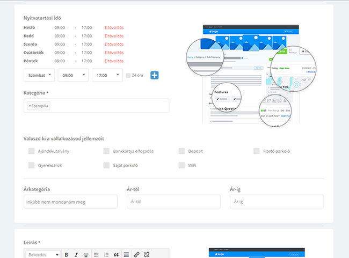The image size is (349, 258).
Task: Tick the WiFi checkbox
Action: [182, 165]
